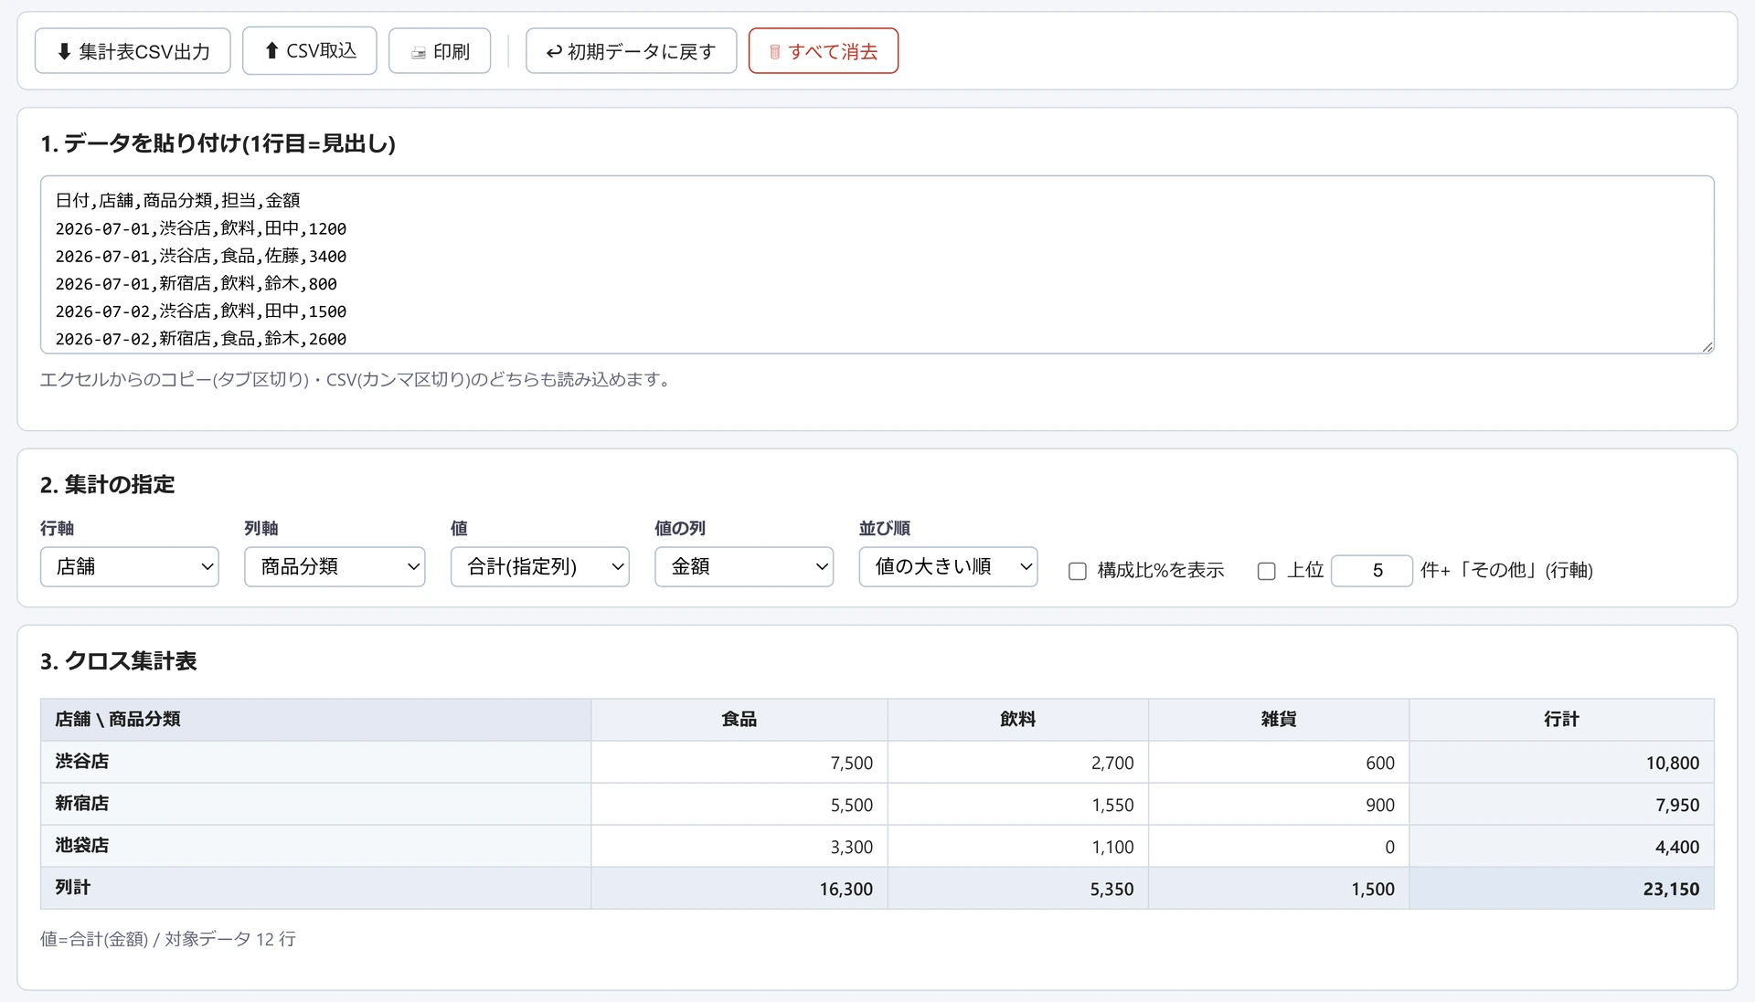
Task: Click the エクセルからのコピー hint text
Action: coord(357,379)
